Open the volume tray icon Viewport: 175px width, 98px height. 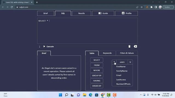tap(155, 95)
